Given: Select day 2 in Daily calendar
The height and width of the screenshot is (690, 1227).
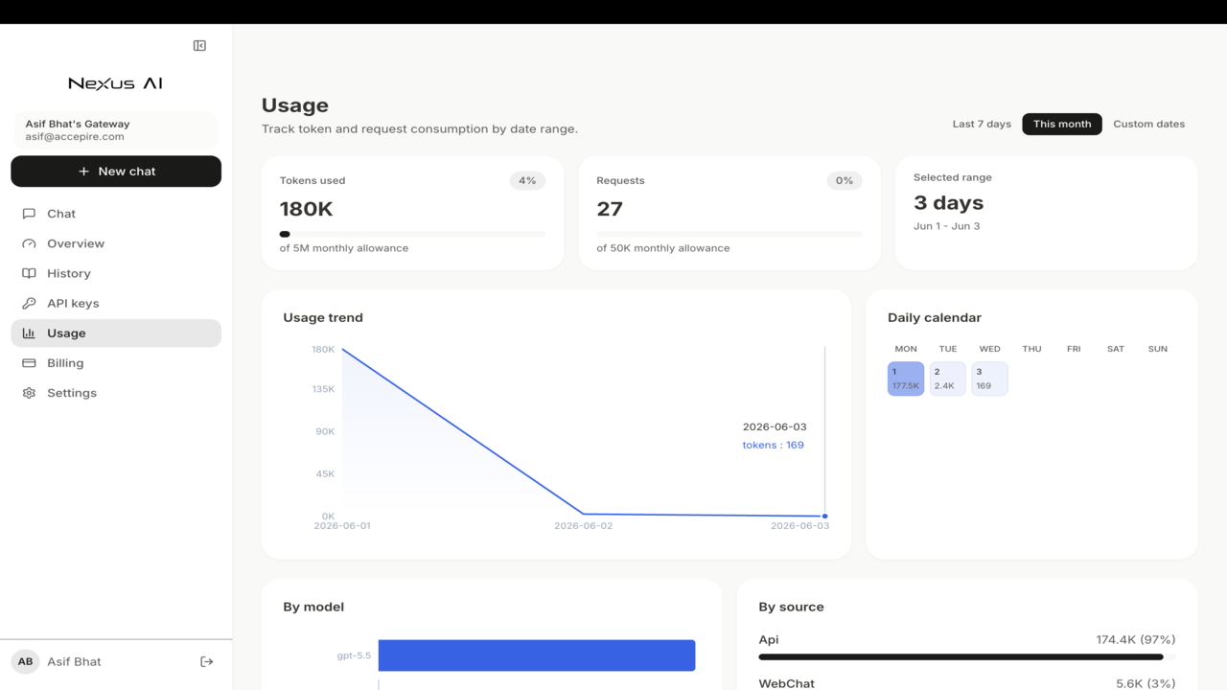Looking at the screenshot, I should (x=948, y=379).
